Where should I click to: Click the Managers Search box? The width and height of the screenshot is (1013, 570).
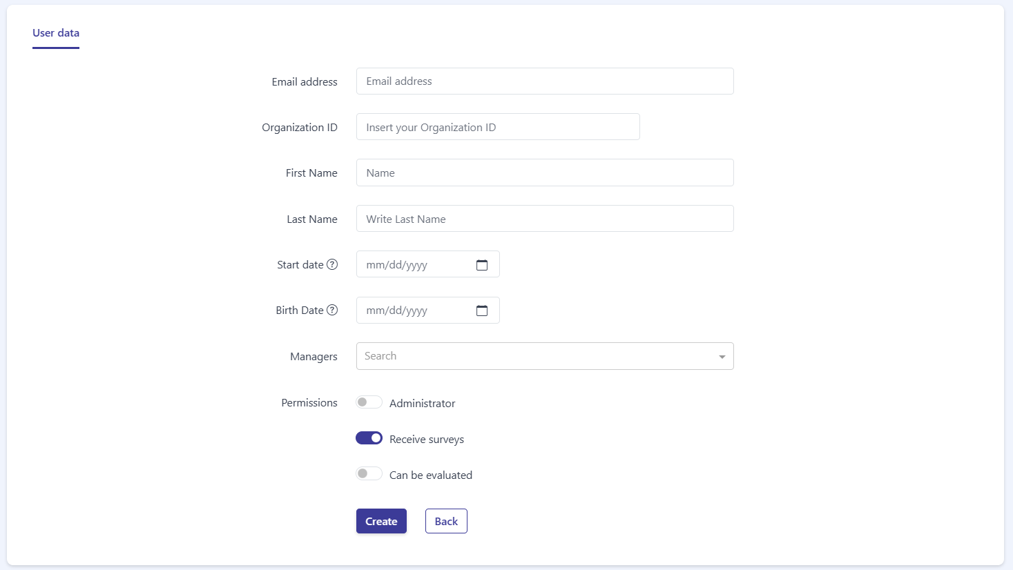pos(545,356)
